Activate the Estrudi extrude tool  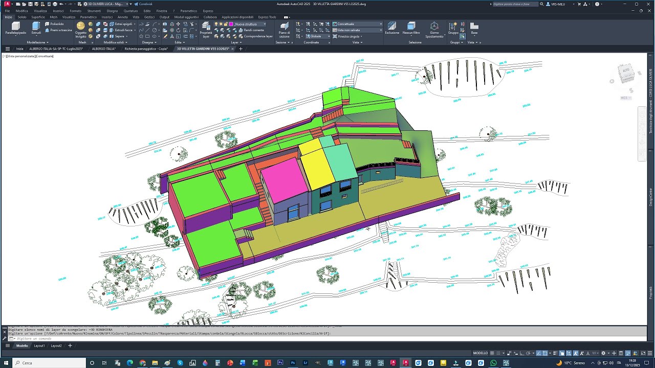click(36, 28)
